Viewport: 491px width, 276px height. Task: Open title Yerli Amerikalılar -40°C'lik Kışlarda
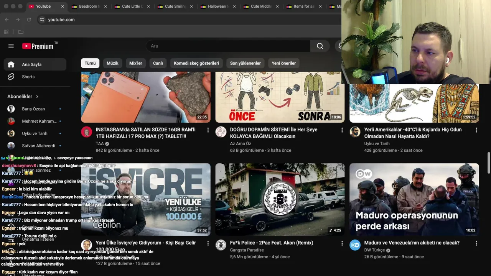point(413,133)
